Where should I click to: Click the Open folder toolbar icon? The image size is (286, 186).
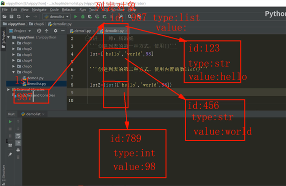click(x=4, y=17)
